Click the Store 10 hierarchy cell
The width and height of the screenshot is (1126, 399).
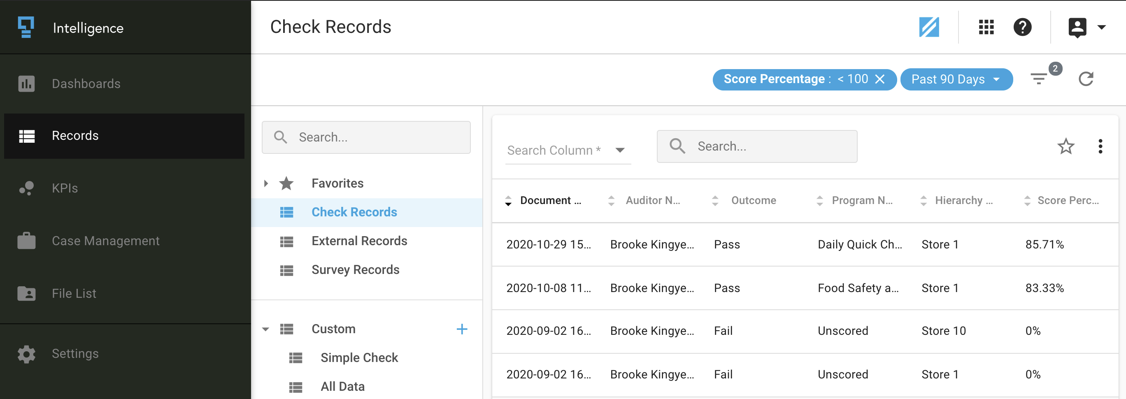tap(944, 331)
